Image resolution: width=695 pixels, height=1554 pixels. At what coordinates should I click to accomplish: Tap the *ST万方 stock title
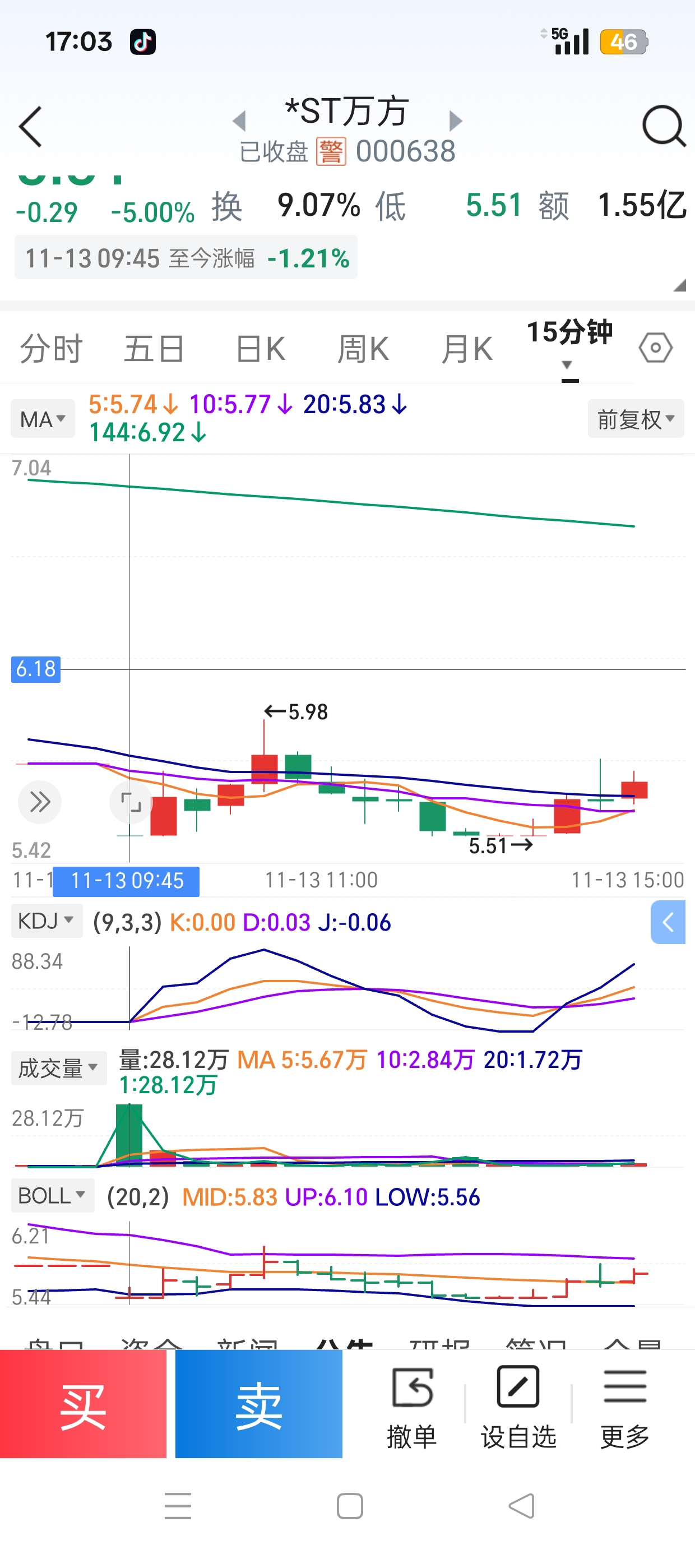point(347,112)
